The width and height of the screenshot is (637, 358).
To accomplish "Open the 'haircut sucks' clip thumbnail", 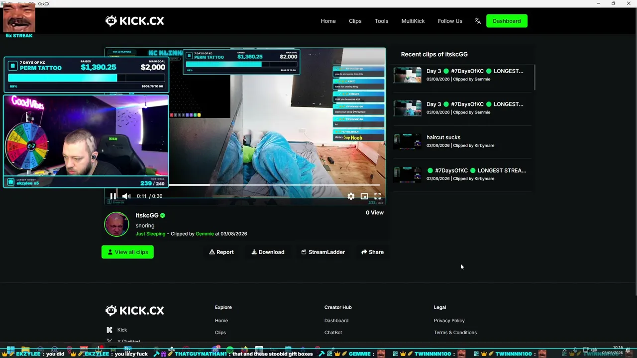I will point(408,141).
